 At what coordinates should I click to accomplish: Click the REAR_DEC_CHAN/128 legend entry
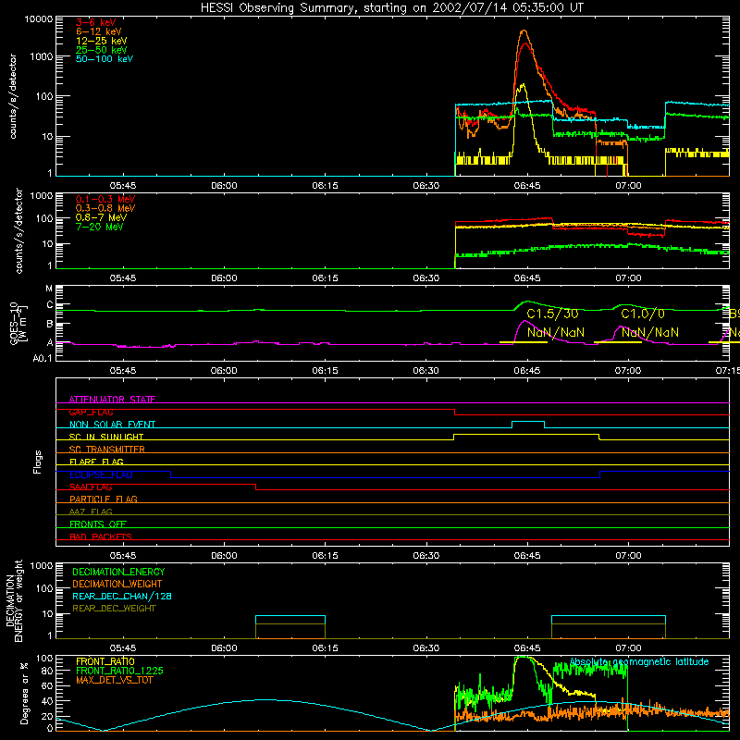pyautogui.click(x=122, y=596)
